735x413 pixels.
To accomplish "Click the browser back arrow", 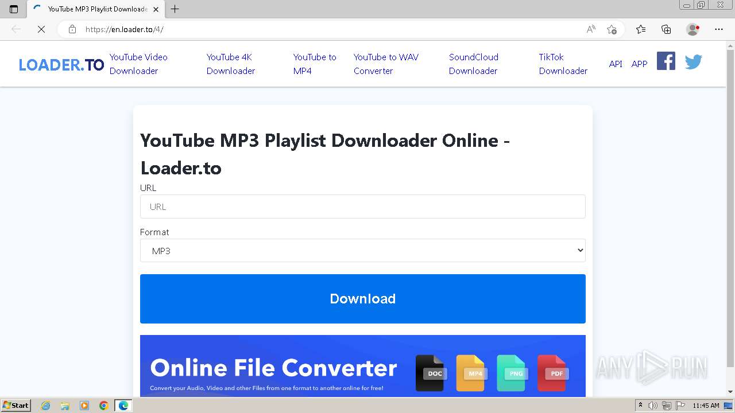I will 16,29.
